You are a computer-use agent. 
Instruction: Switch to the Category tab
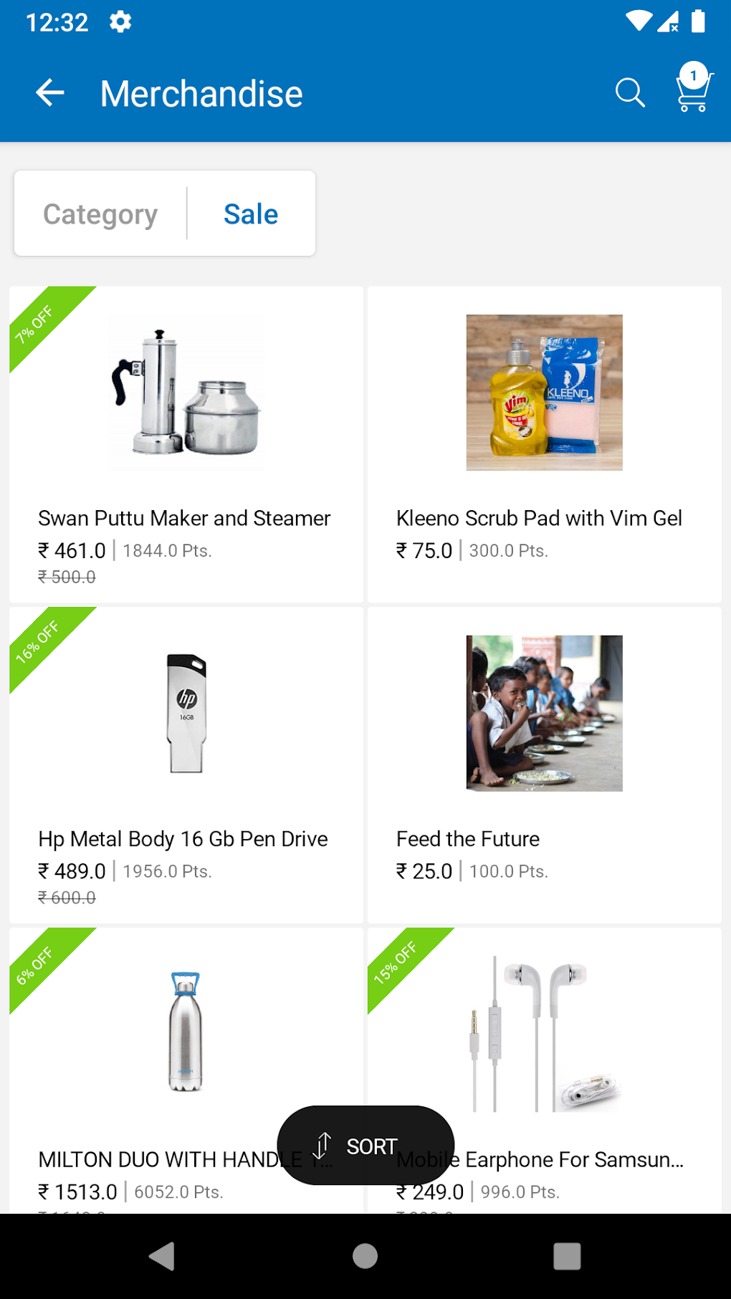[x=100, y=214]
